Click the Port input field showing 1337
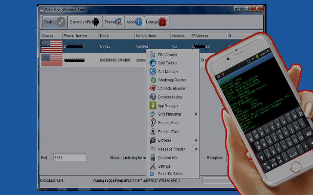This screenshot has height=195, width=313. pyautogui.click(x=69, y=157)
